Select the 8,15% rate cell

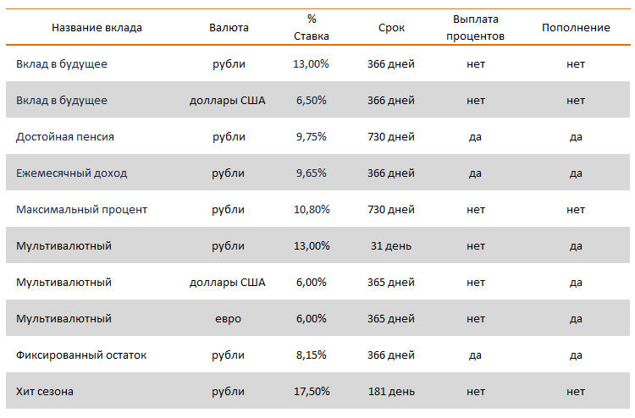coord(312,355)
